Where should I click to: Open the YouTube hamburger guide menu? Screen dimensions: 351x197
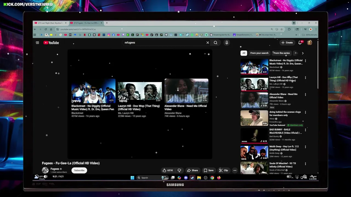(x=37, y=43)
